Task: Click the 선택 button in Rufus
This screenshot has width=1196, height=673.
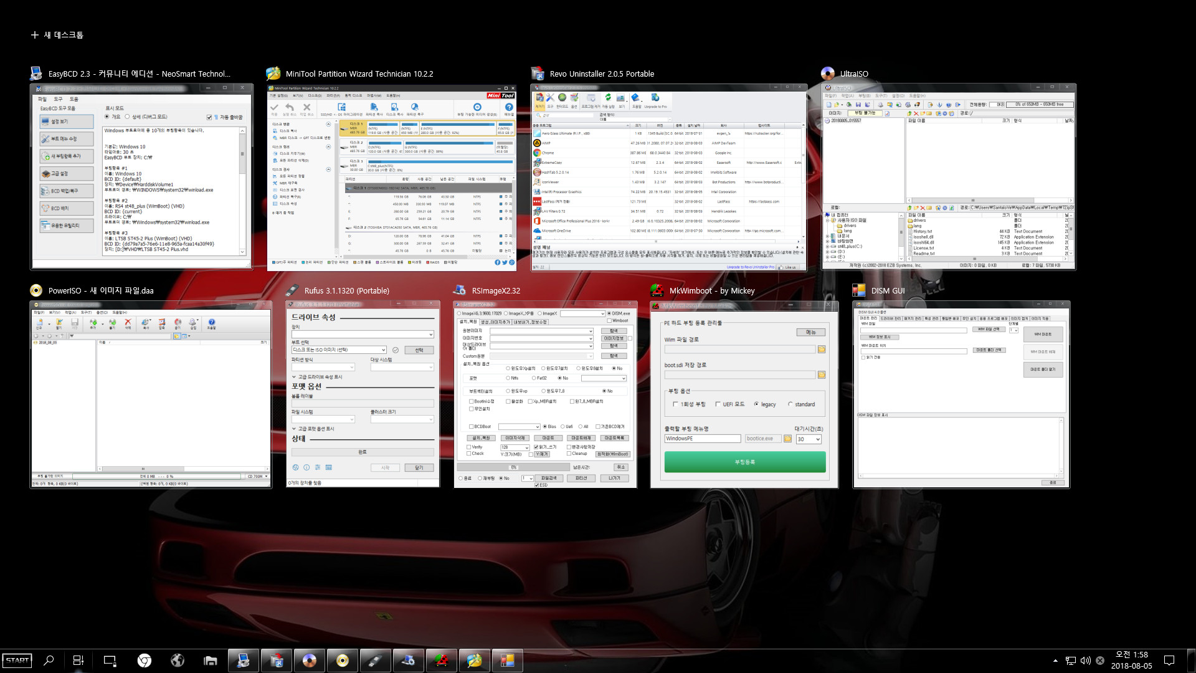Action: click(419, 350)
